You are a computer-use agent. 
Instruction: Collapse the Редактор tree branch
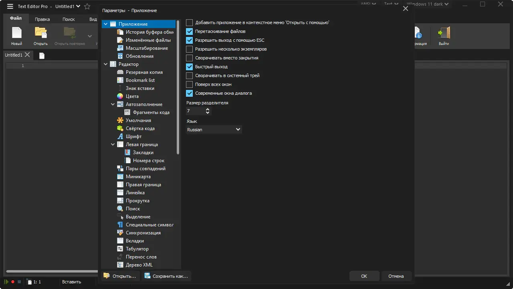point(105,64)
